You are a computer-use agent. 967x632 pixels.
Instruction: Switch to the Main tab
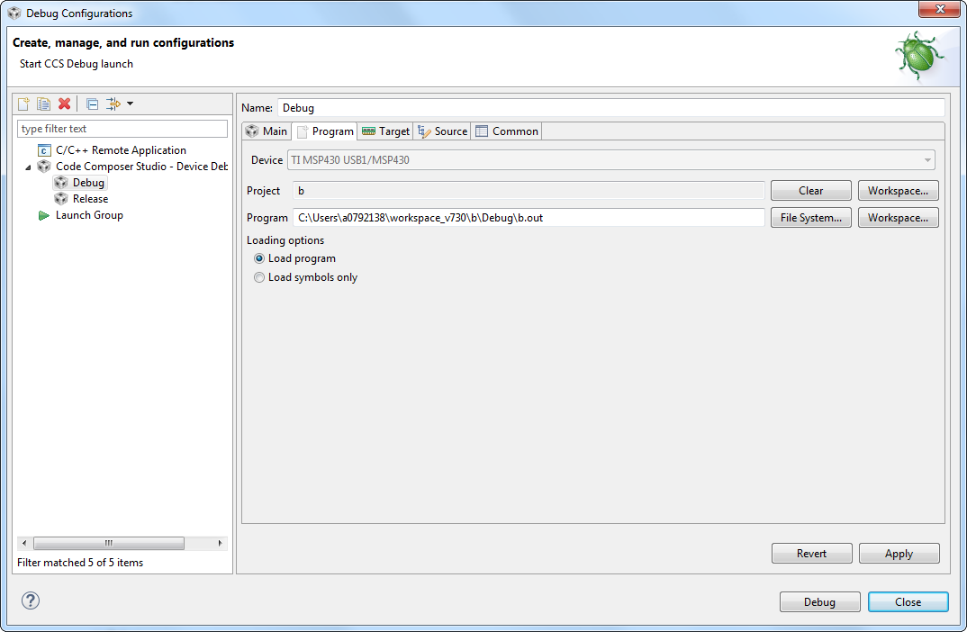tap(267, 131)
